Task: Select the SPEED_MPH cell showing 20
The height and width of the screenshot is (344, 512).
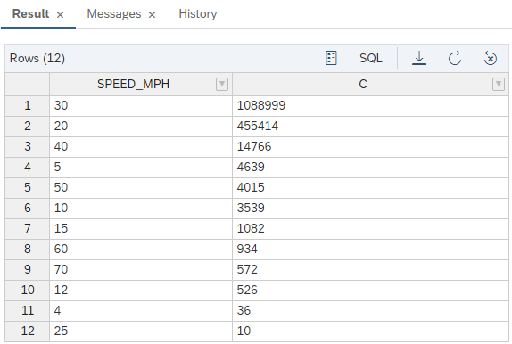Action: (141, 127)
